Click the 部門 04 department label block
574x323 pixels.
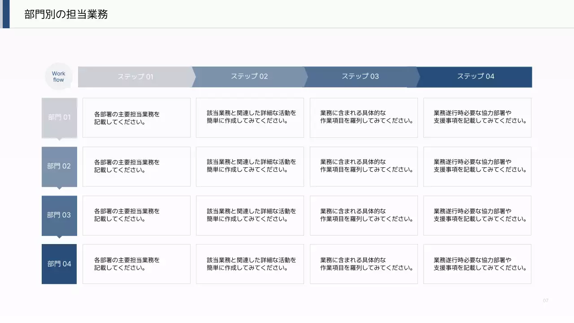tap(59, 264)
